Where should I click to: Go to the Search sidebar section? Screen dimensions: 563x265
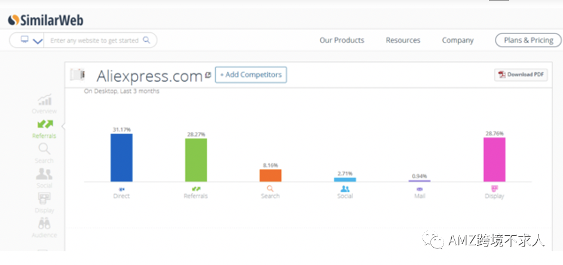[x=44, y=153]
